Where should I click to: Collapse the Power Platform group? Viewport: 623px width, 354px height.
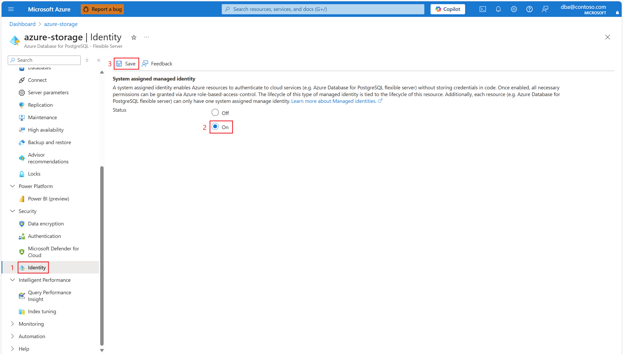click(12, 186)
